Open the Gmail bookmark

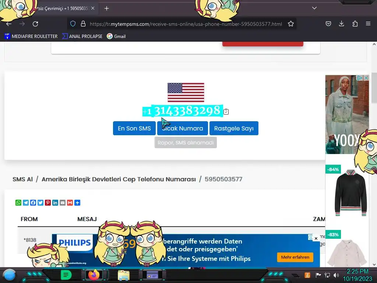116,36
